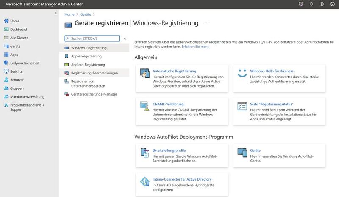This screenshot has width=339, height=197.
Task: Open the AutoPilot Geräte card title link
Action: (256, 150)
